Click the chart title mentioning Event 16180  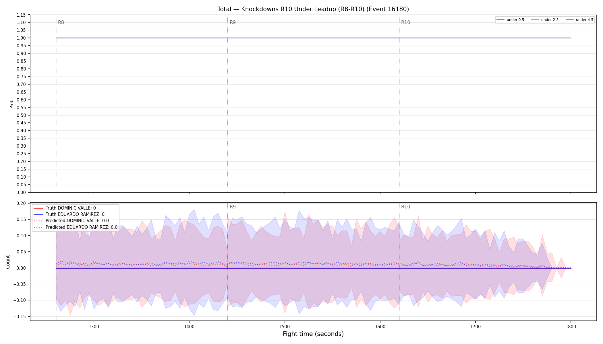[x=313, y=9]
